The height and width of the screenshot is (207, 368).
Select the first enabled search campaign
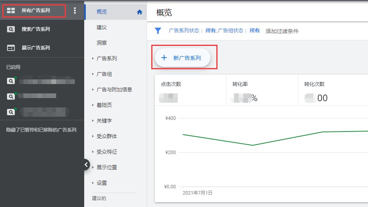point(42,81)
